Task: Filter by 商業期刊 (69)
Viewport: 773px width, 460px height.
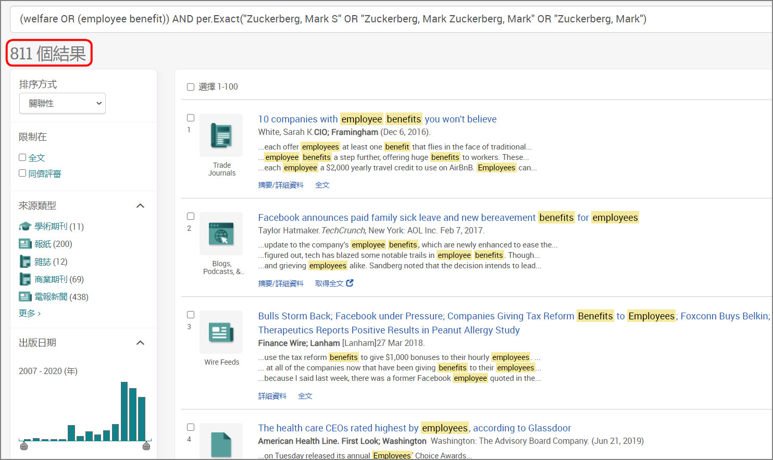Action: (x=59, y=279)
